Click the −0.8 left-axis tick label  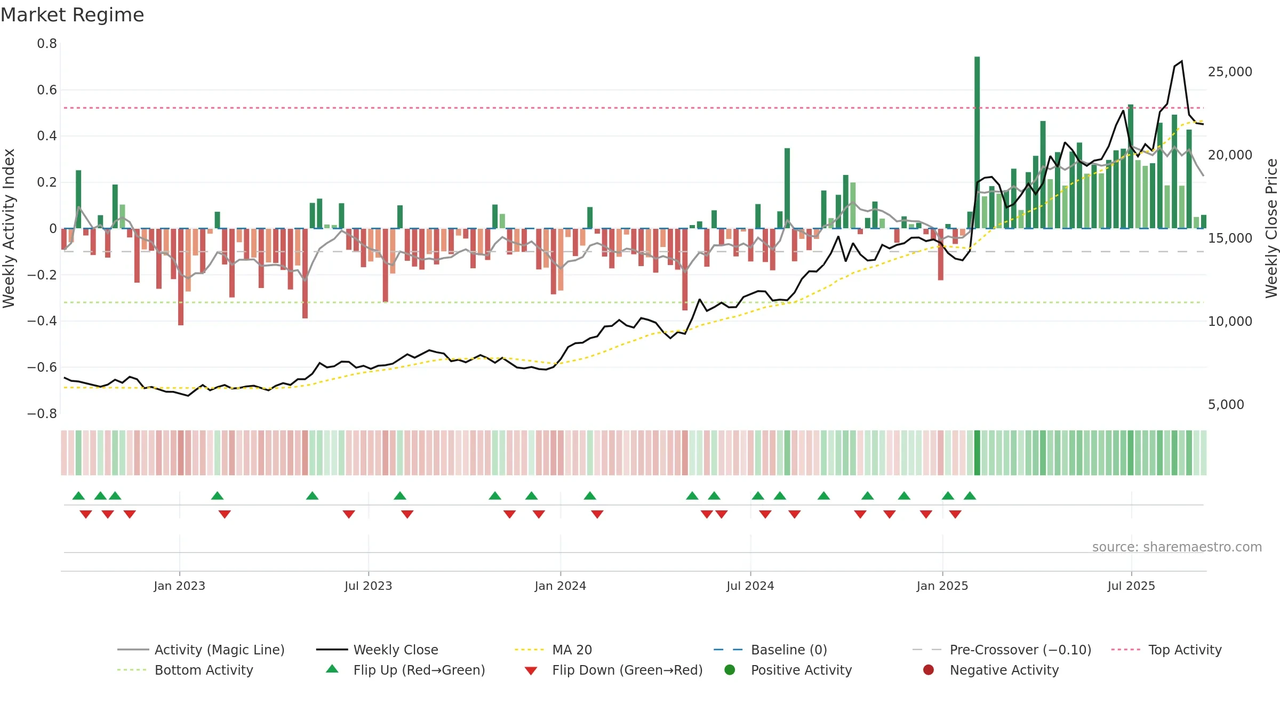[42, 414]
